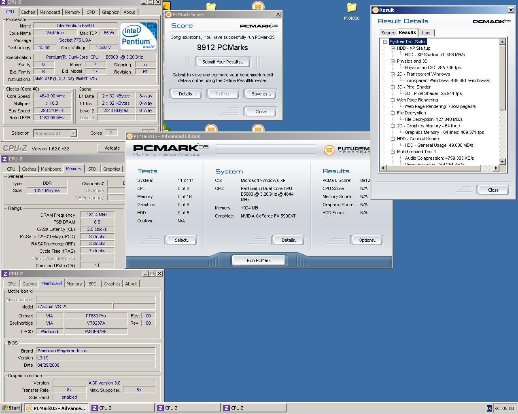Open Caches tab in top CPU-Z window
518x414 pixels.
point(28,12)
